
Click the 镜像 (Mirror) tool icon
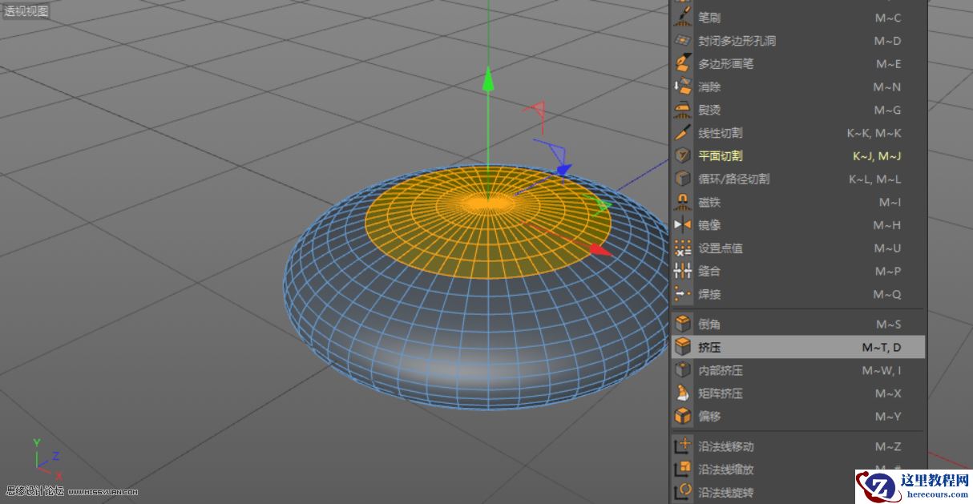(x=683, y=225)
